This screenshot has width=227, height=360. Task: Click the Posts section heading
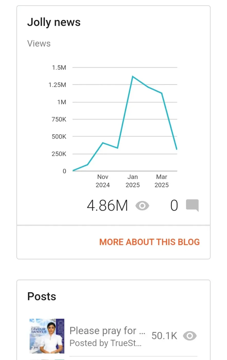[42, 296]
